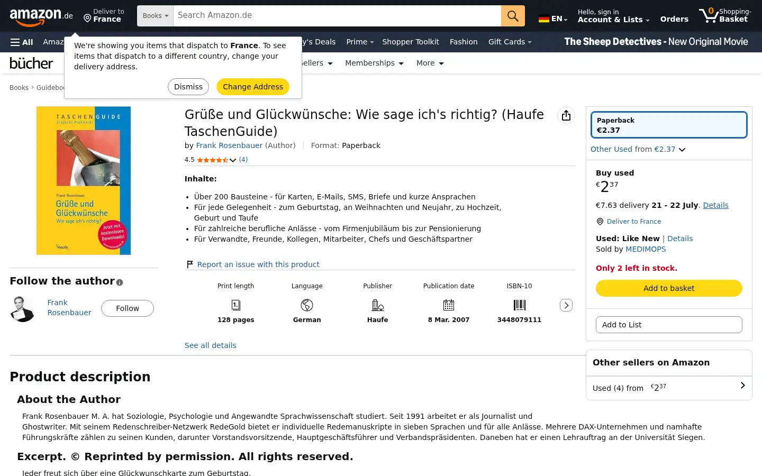Click the Print length pages icon
Image resolution: width=762 pixels, height=476 pixels.
(236, 305)
